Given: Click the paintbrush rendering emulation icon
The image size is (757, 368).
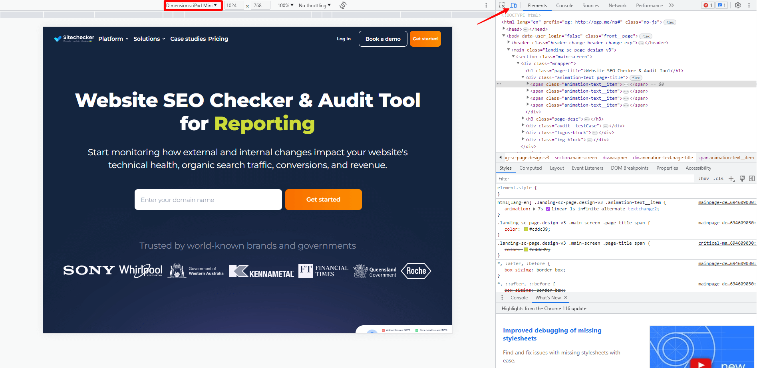Looking at the screenshot, I should point(742,178).
